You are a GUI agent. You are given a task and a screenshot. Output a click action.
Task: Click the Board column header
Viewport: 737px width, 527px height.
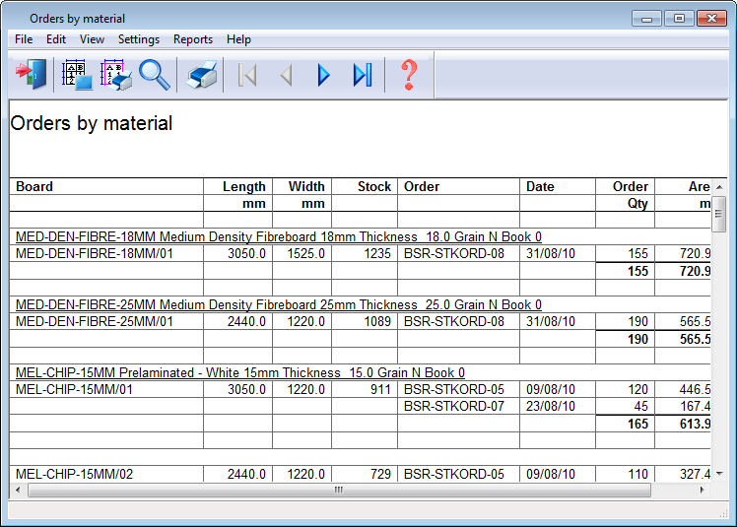pos(34,186)
